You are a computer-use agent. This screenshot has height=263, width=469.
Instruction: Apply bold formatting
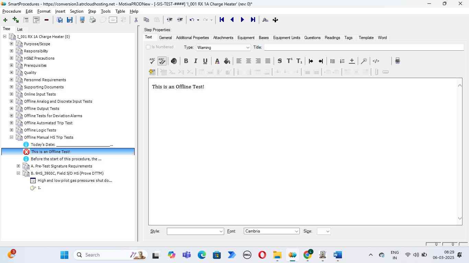186,61
